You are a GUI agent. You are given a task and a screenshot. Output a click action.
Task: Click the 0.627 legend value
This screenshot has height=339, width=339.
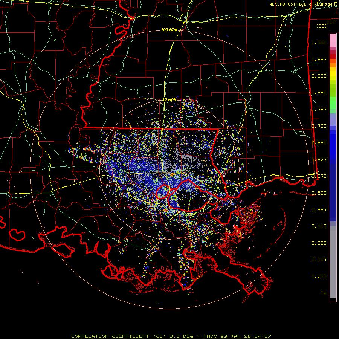[319, 160]
